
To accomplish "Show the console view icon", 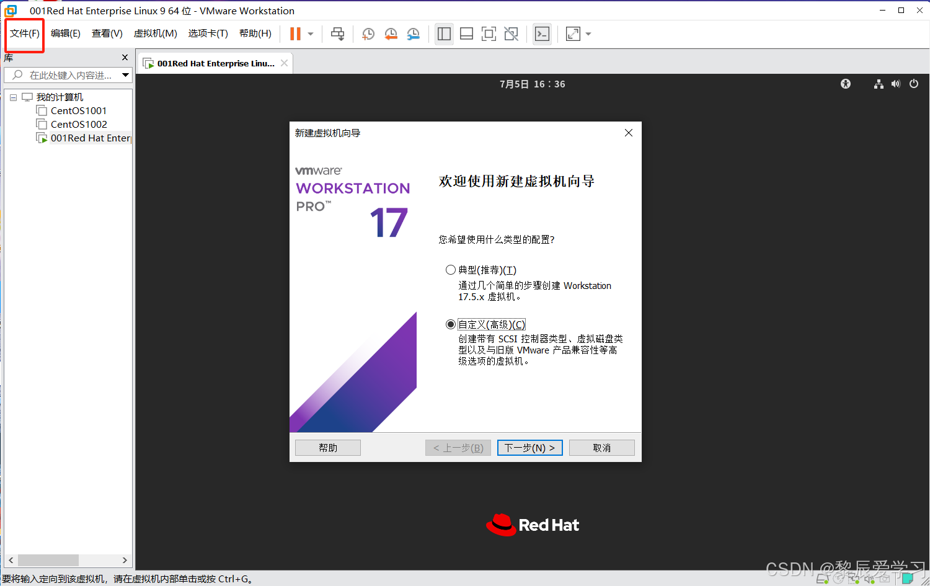I will pos(542,34).
